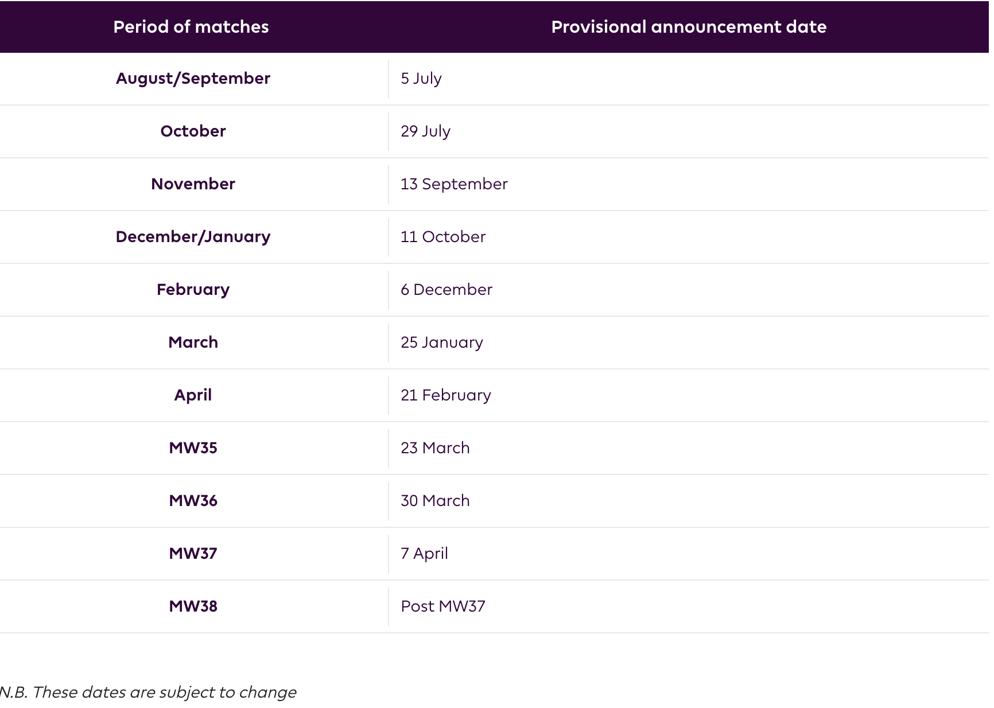Select the MW35 row label
Screen dimensions: 994x708
(193, 448)
